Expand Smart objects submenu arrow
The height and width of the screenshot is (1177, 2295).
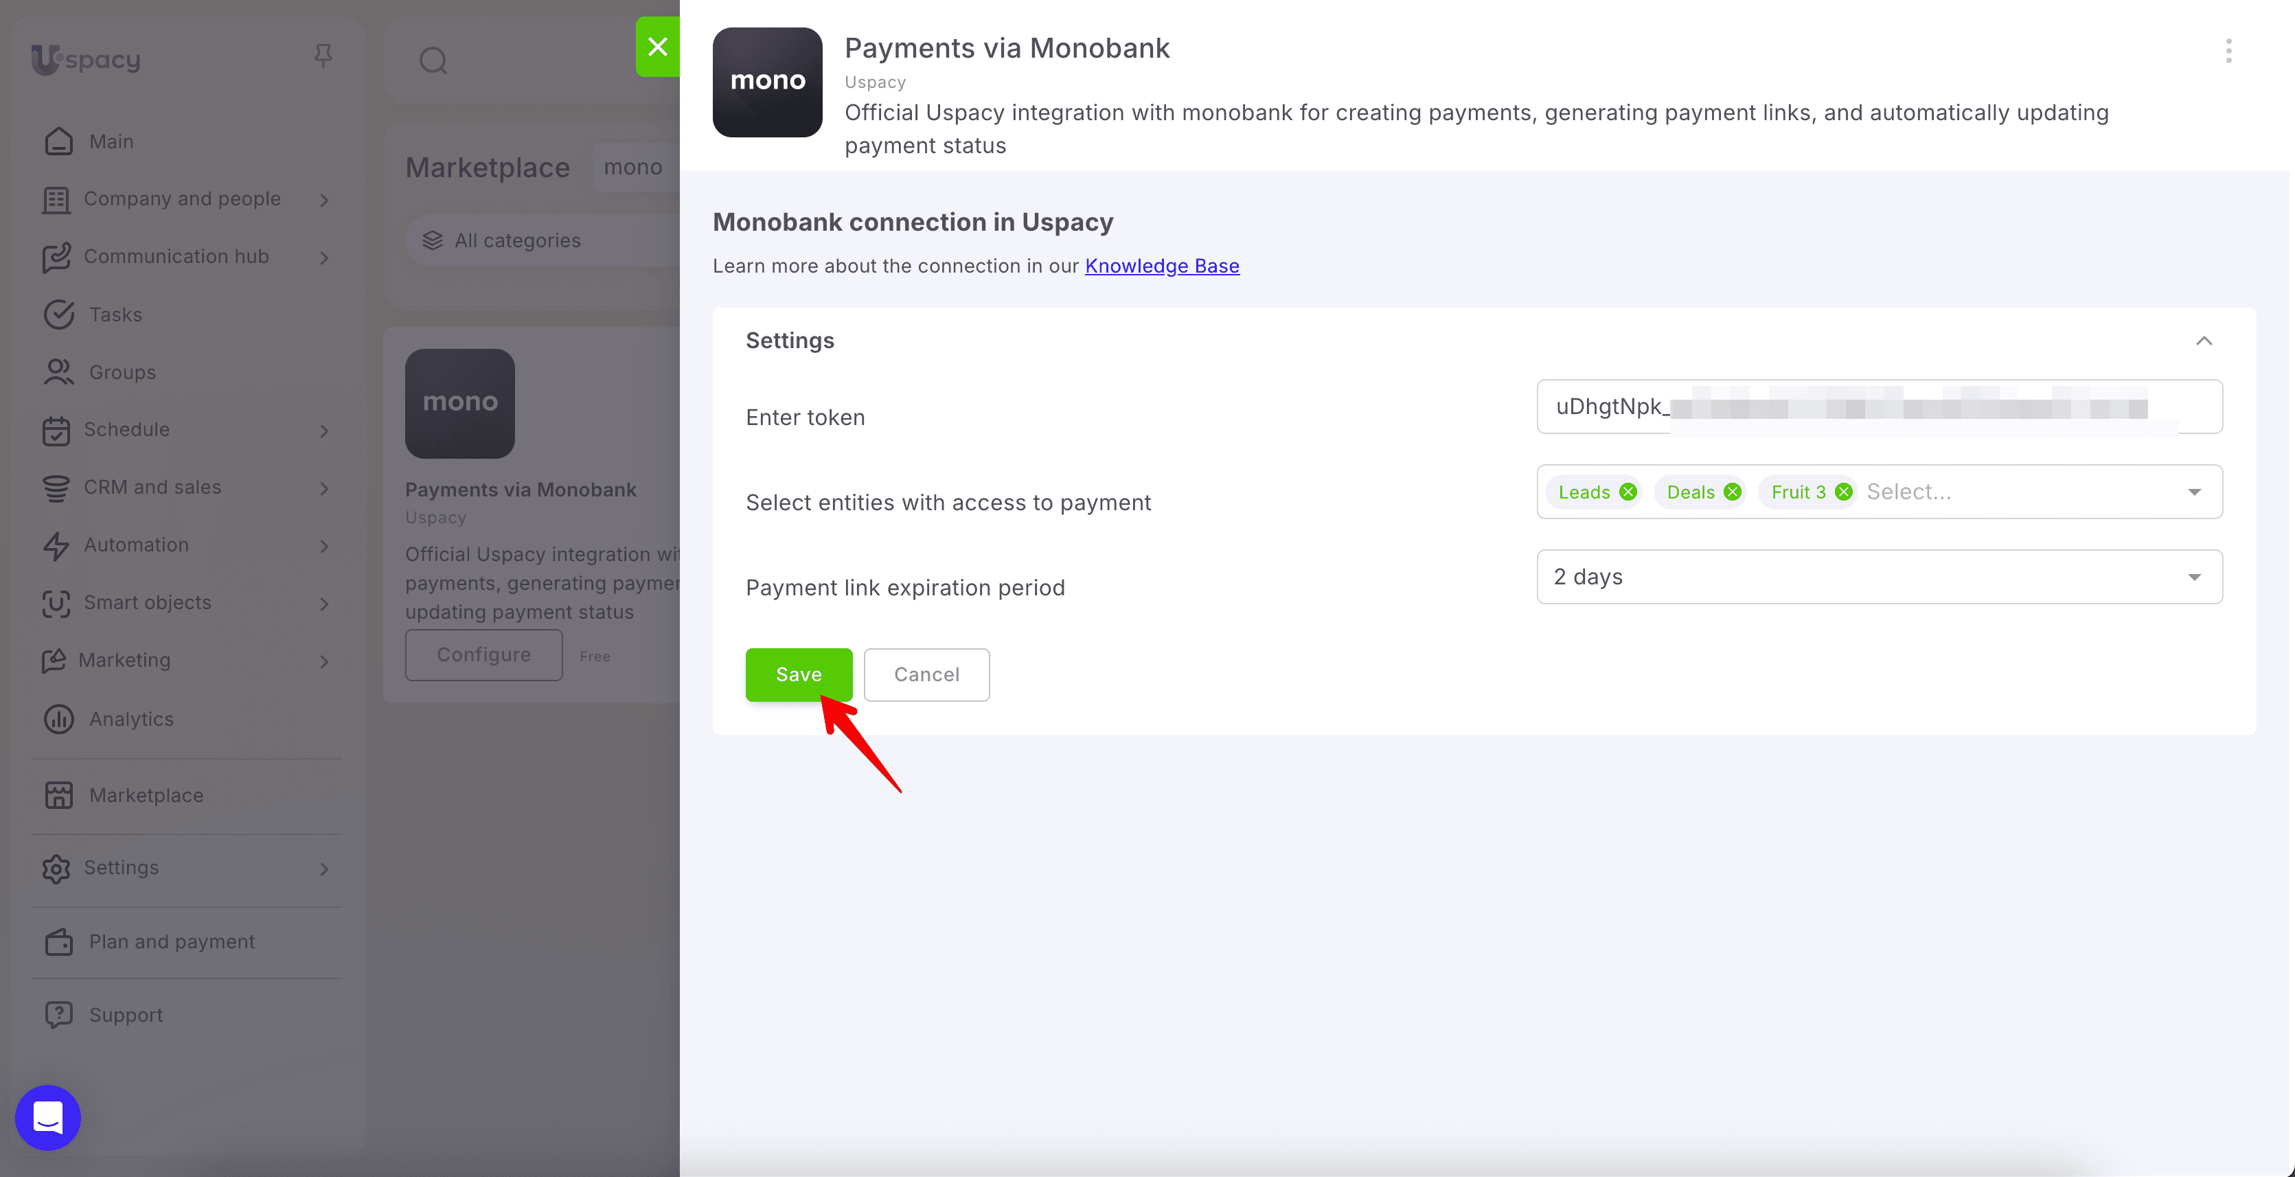[x=324, y=604]
